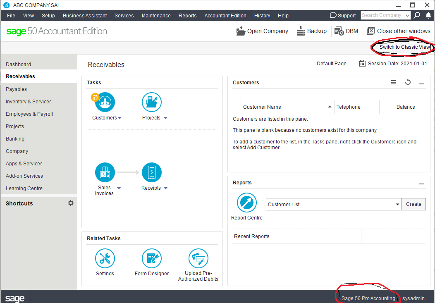Viewport: 435px width, 303px height.
Task: Open the Search Company dropdown arrow
Action: point(407,15)
